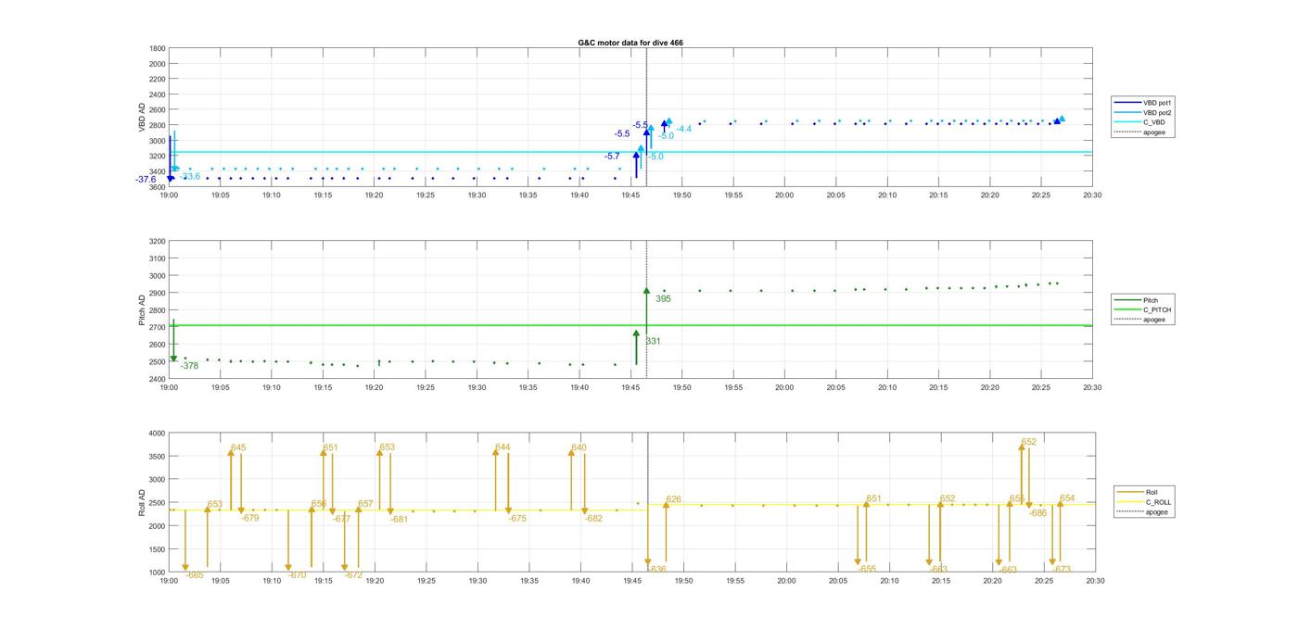Click the 331 pitch data label
The image size is (1298, 642).
(653, 341)
